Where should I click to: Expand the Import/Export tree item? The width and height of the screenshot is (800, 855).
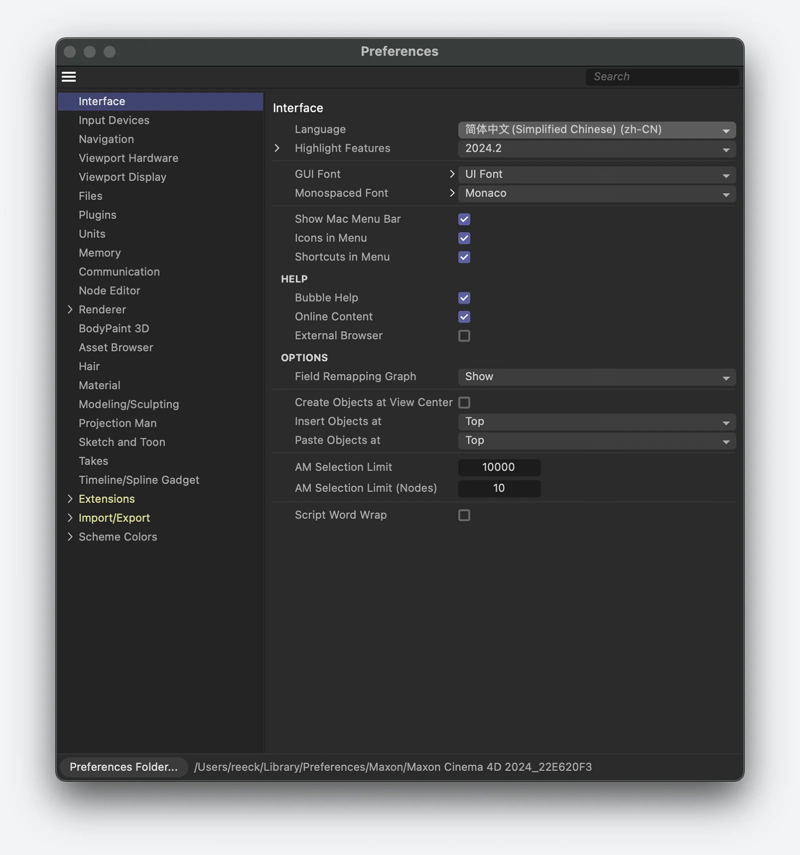pyautogui.click(x=70, y=518)
